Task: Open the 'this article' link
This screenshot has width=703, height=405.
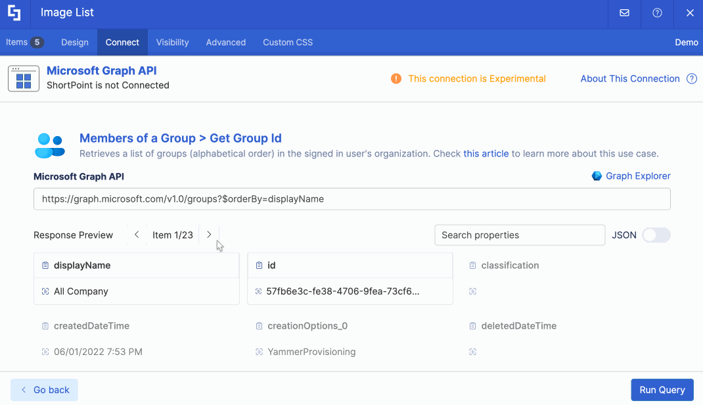Action: click(486, 153)
